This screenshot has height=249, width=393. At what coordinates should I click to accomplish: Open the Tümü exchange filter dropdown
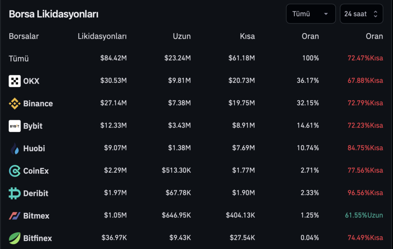pos(311,14)
